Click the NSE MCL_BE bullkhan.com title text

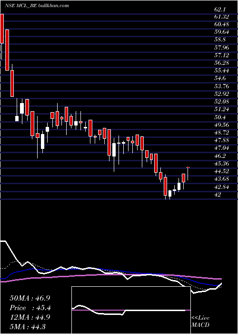click(x=37, y=6)
